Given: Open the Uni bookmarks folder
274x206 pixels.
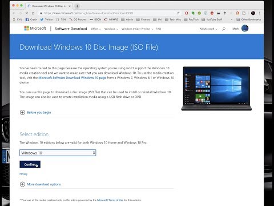Looking at the screenshot, I should click(158, 19).
